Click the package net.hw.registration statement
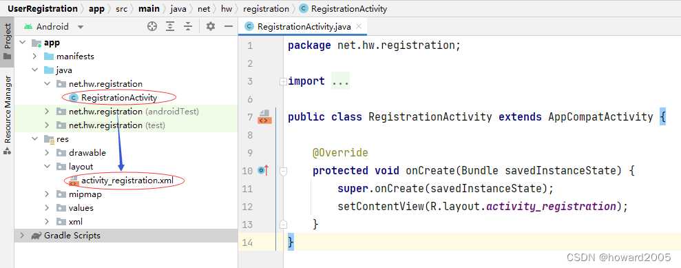 tap(374, 45)
